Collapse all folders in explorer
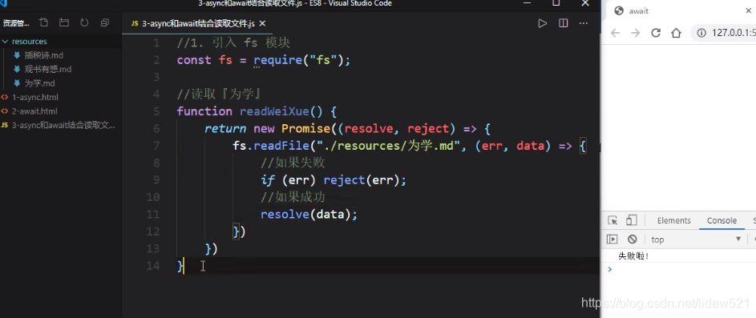Screen dimensions: 756x318 (x=105, y=22)
